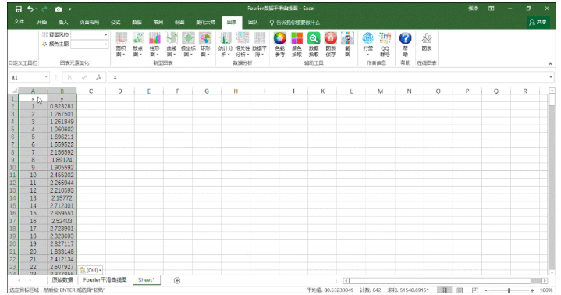Open the Fourier平滑曲线图 sheet tab

pos(105,279)
